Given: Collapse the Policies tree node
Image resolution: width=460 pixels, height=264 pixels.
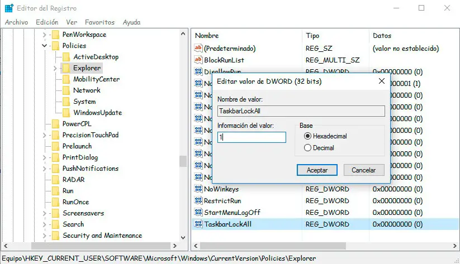Looking at the screenshot, I should [44, 46].
